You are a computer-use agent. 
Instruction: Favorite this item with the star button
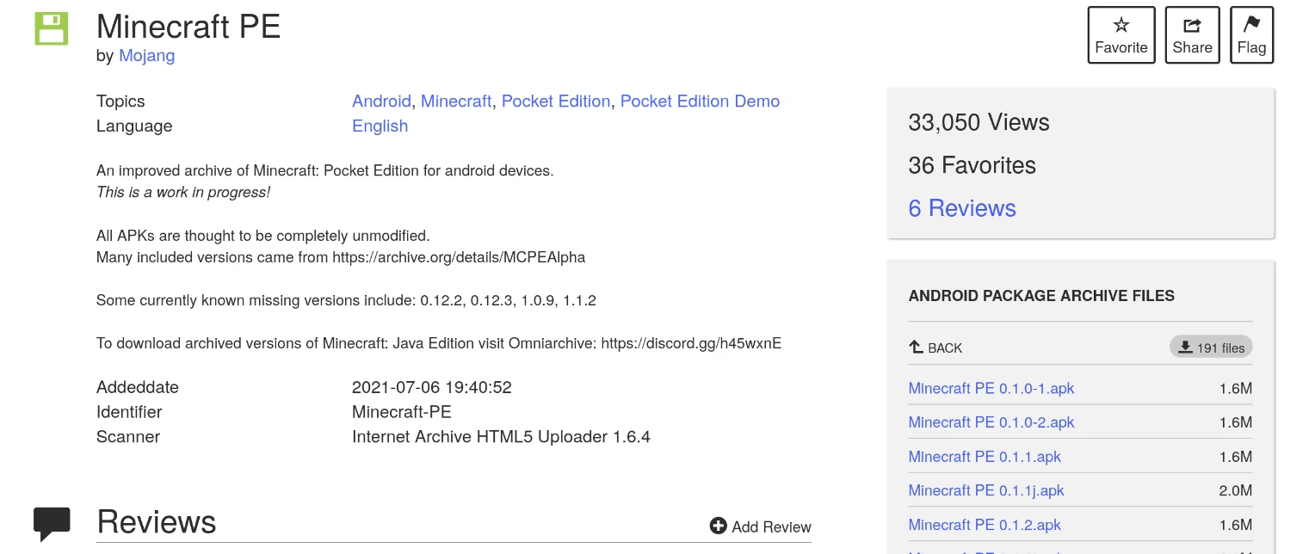point(1121,34)
